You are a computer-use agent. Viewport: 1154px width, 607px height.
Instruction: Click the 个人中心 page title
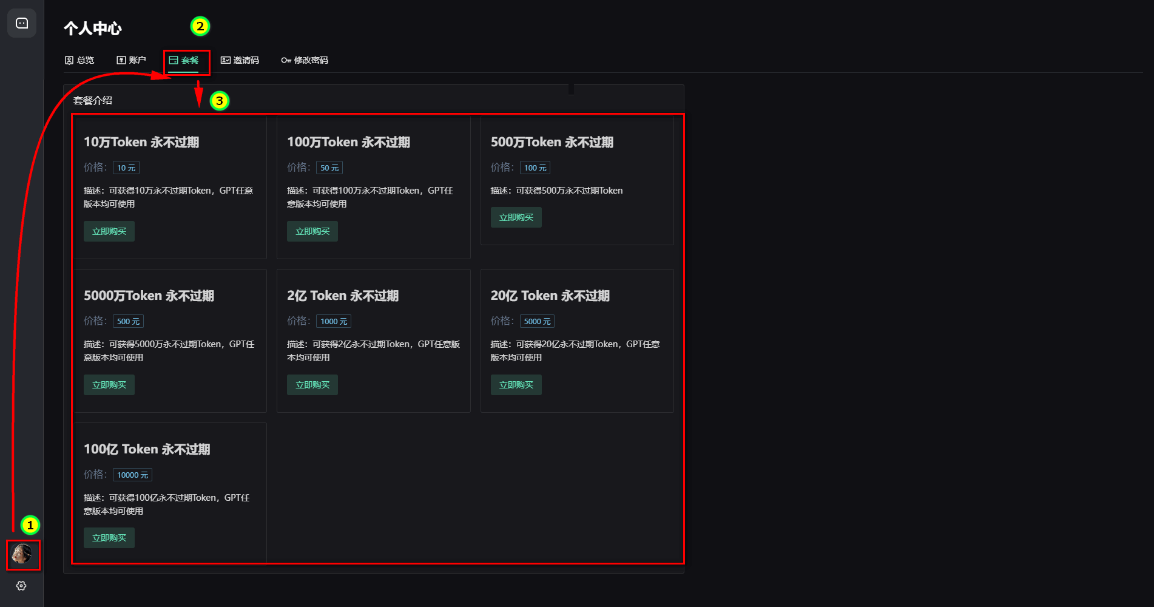(x=93, y=29)
